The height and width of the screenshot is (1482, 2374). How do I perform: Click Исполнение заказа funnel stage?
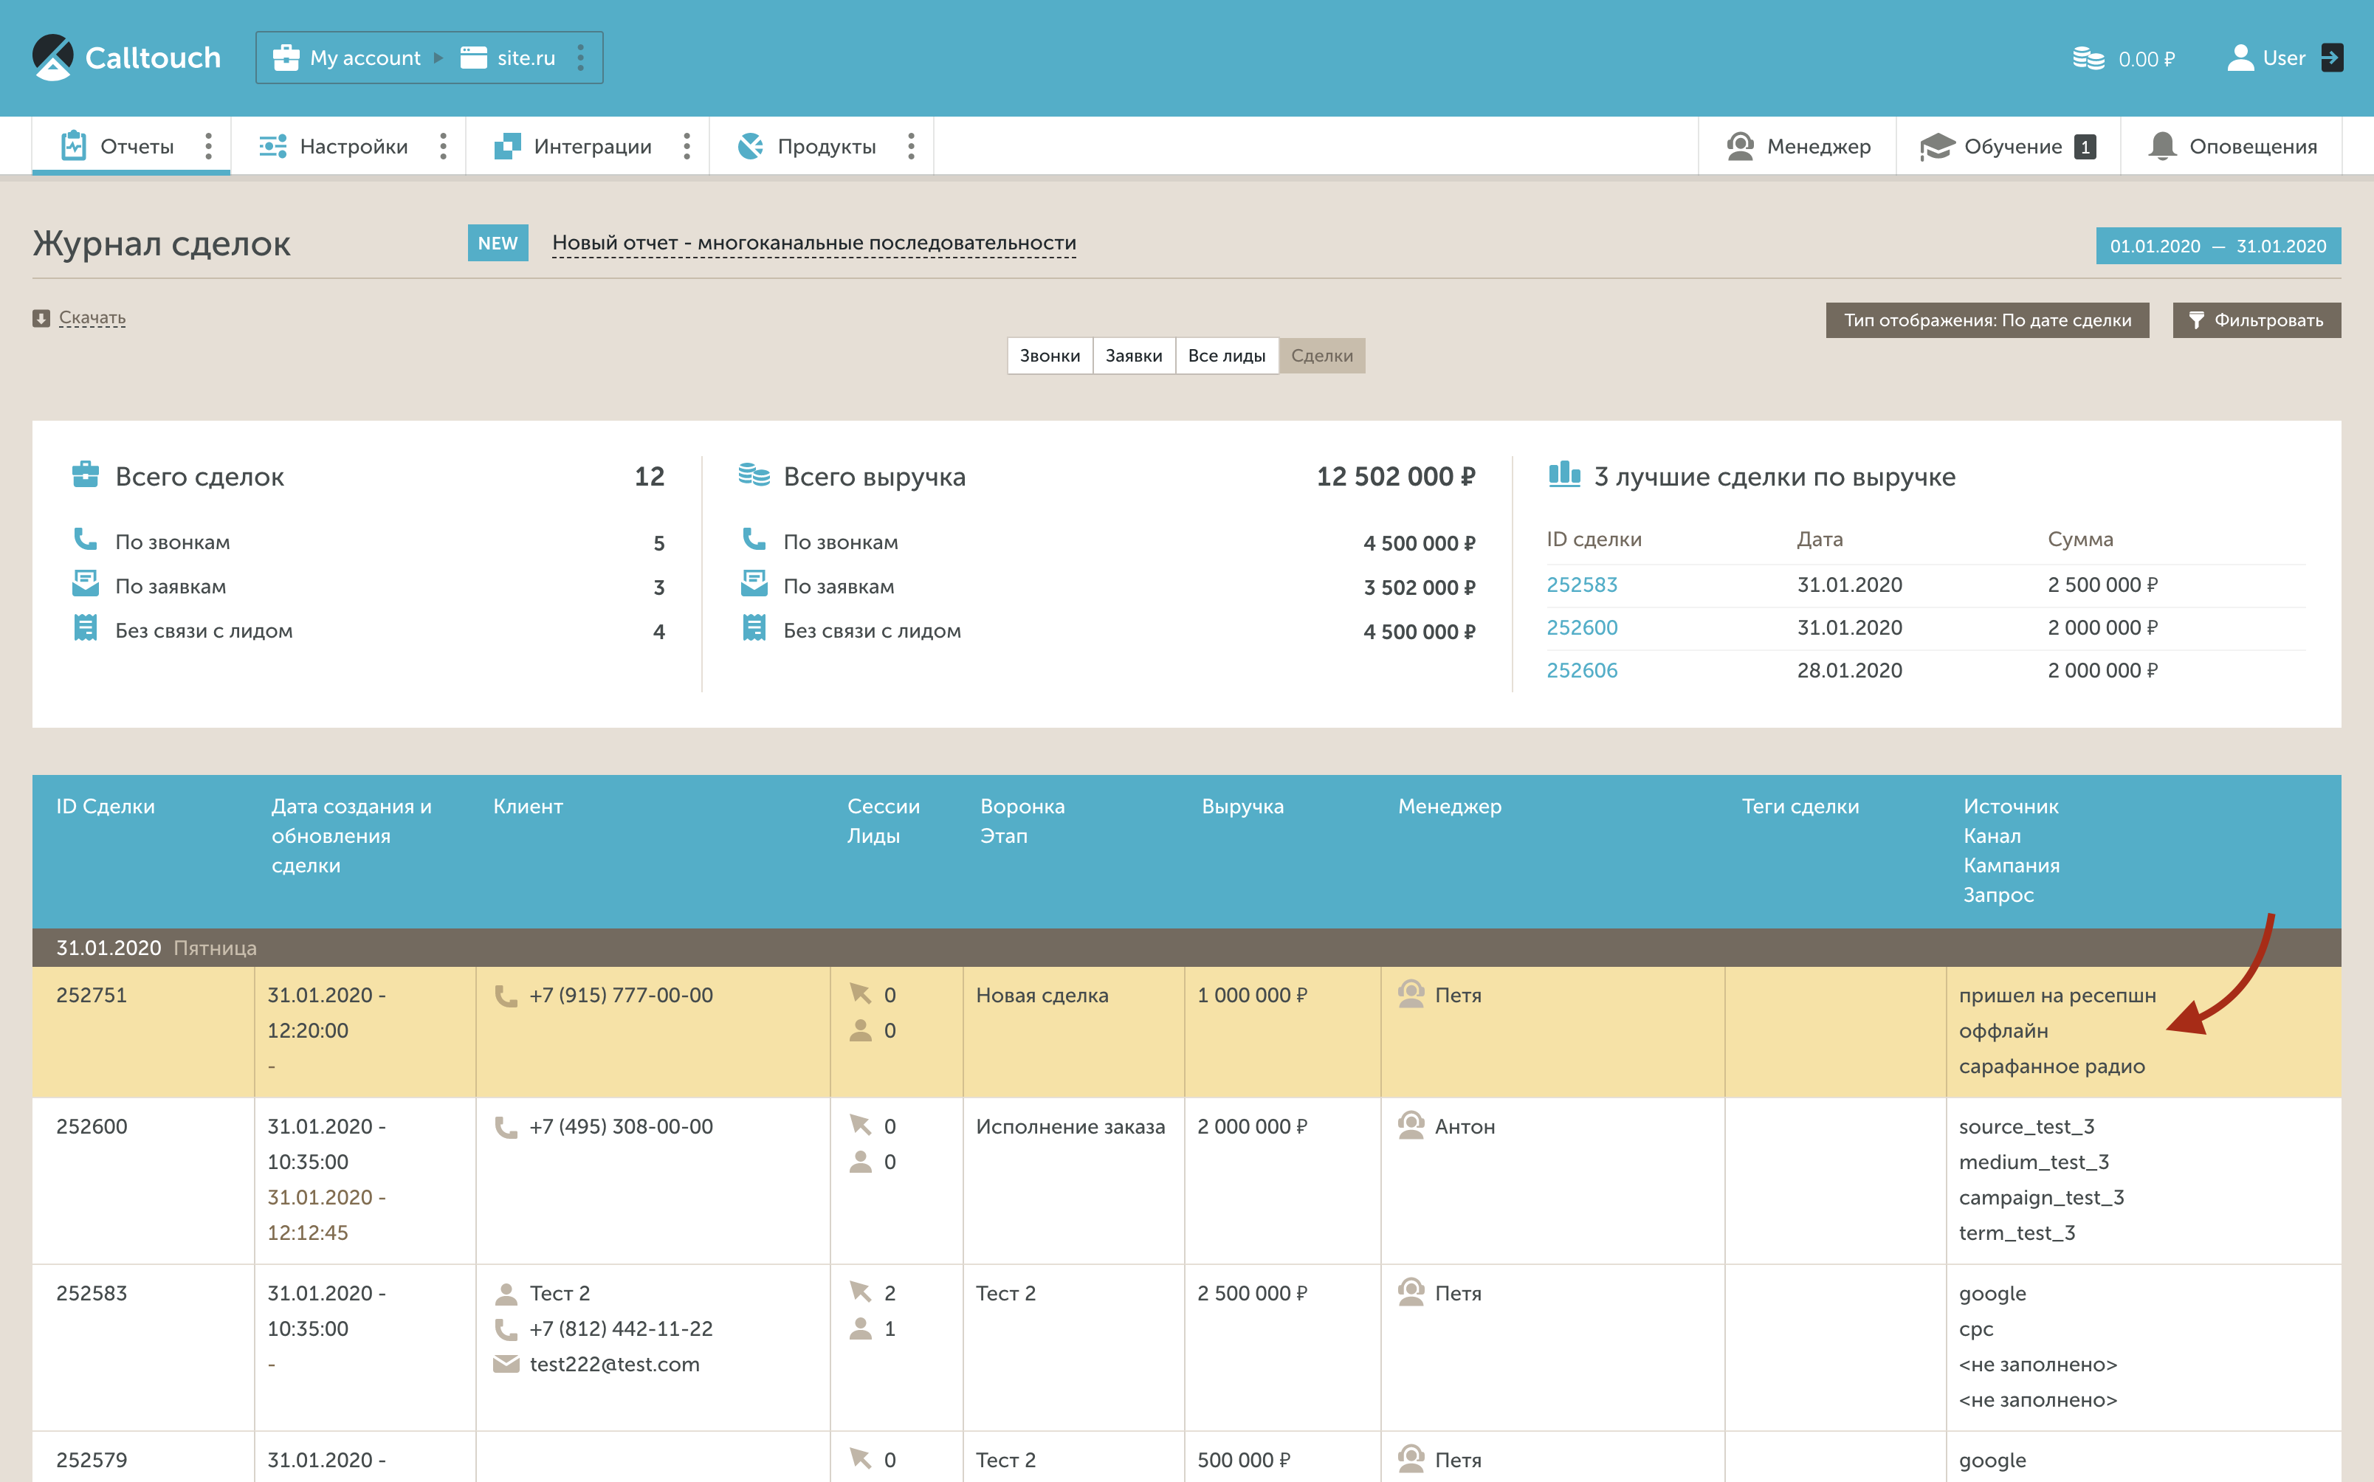click(x=1070, y=1127)
